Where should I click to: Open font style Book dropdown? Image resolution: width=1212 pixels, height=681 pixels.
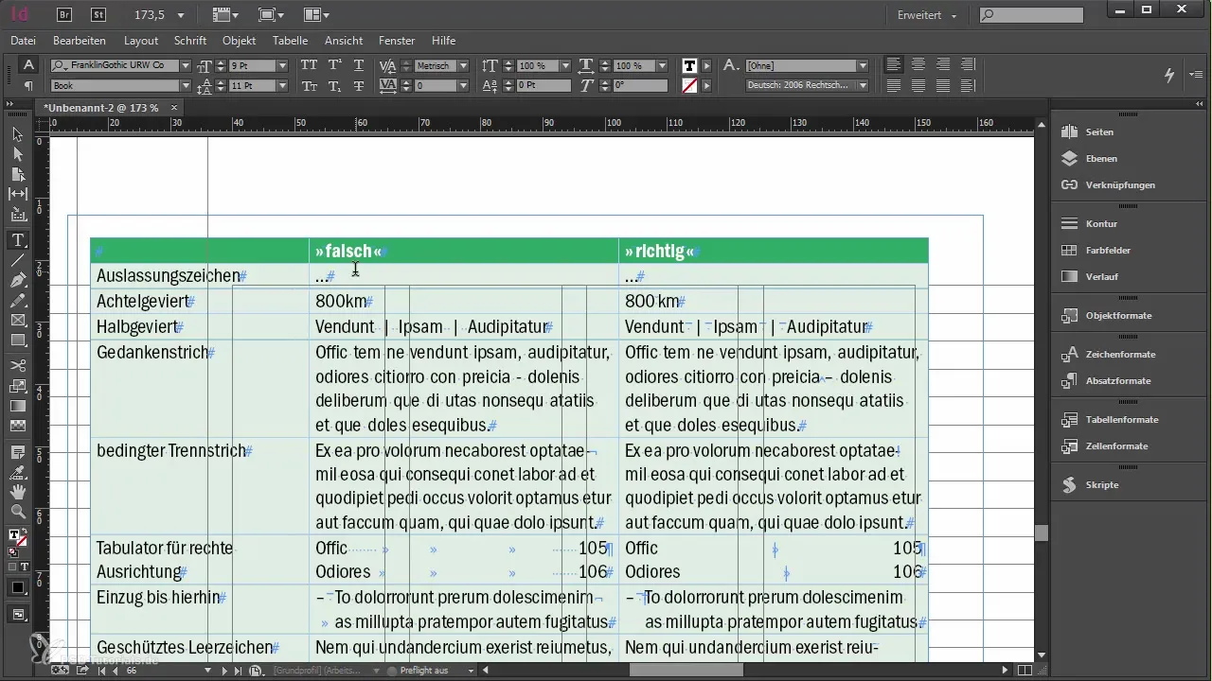[186, 86]
